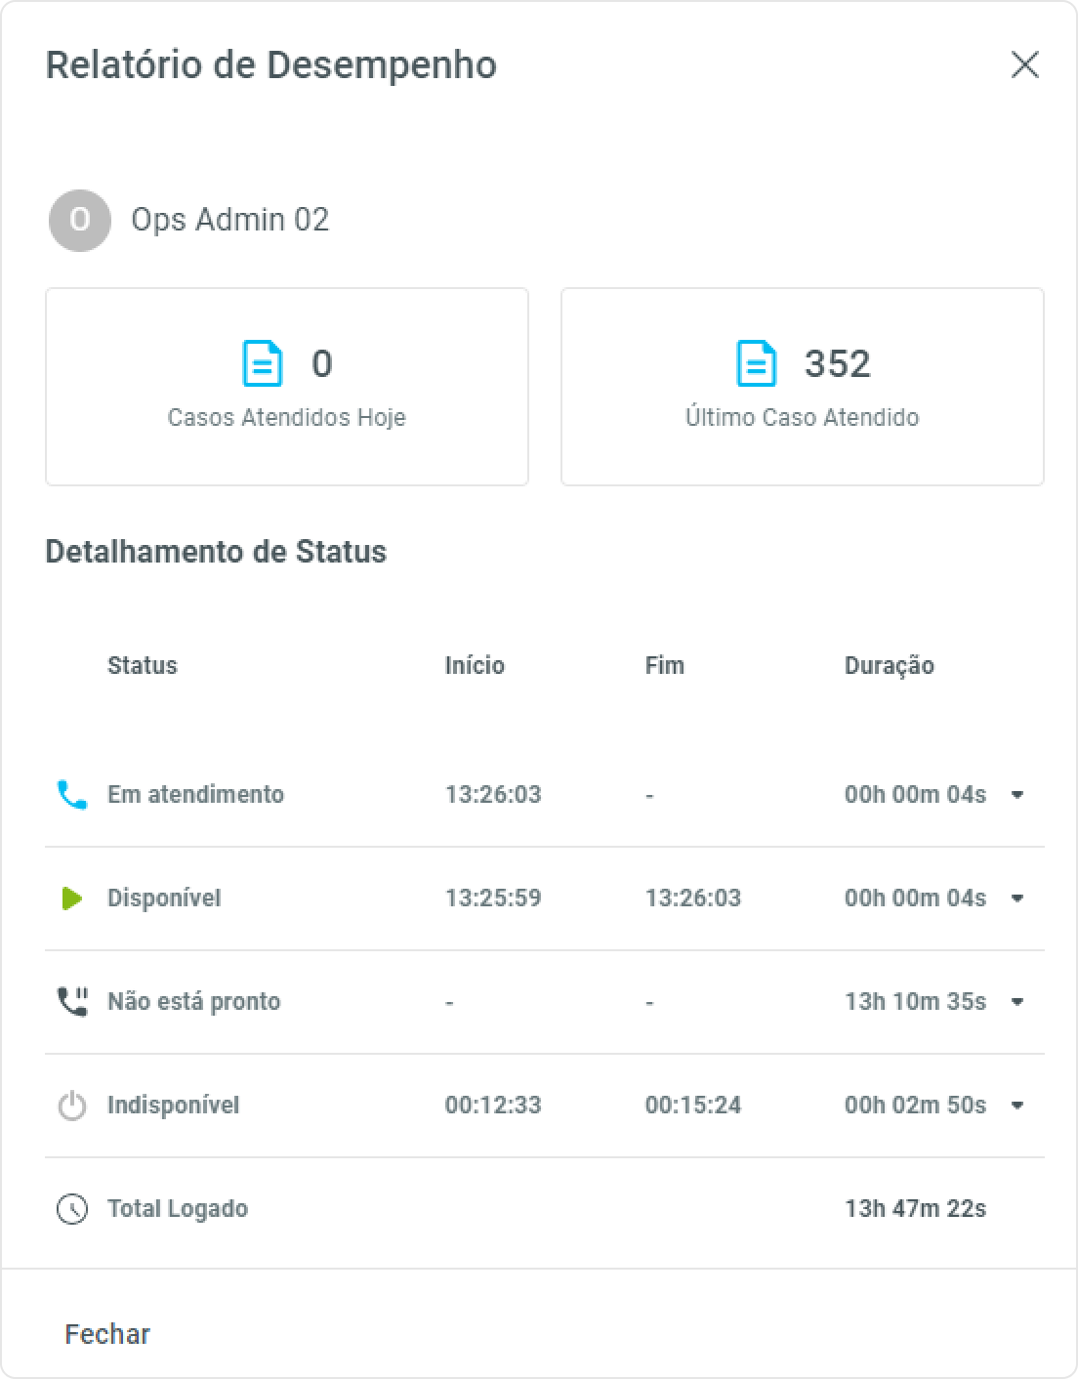
Task: Click the phone icon for Em atendimento
Action: (72, 795)
